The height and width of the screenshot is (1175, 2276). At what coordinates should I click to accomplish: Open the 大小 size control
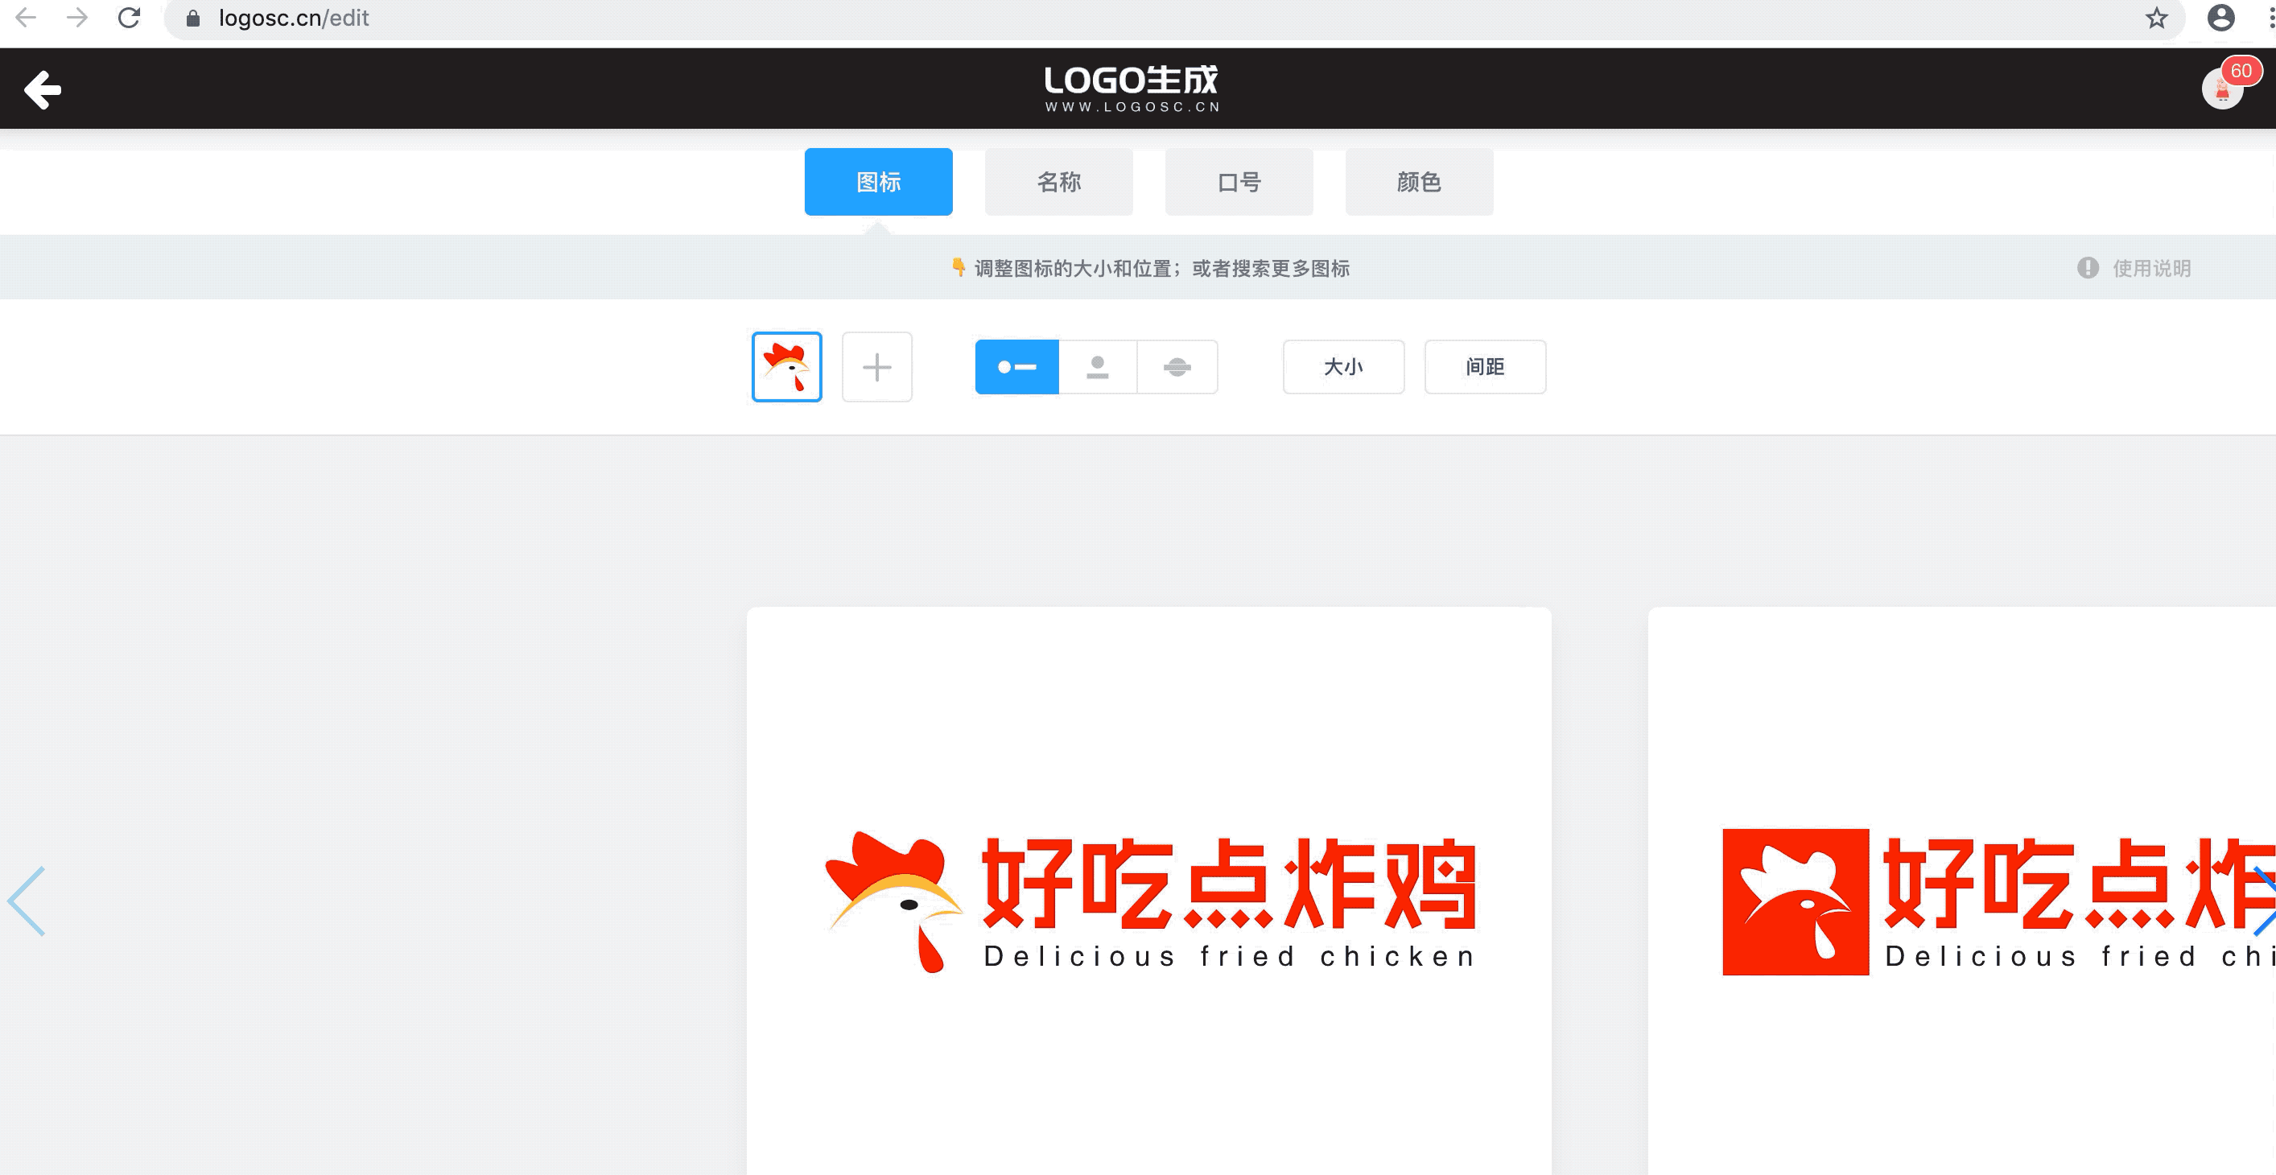click(x=1343, y=367)
